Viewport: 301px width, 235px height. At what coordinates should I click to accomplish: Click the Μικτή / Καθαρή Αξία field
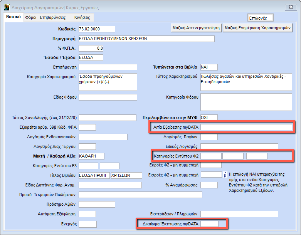(x=91, y=156)
